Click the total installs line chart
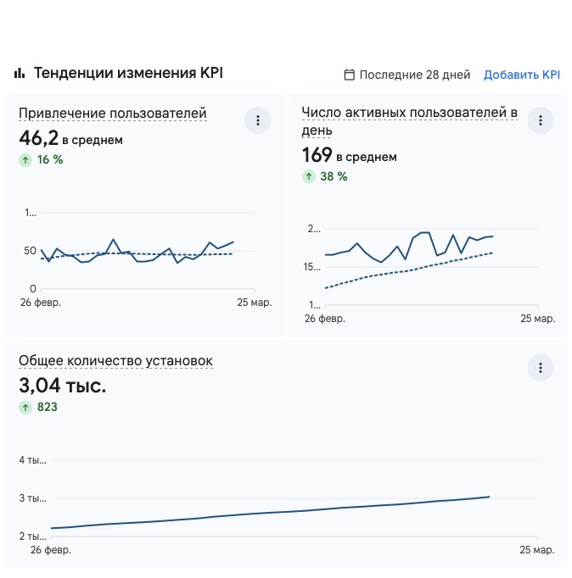Viewport: 572px width, 578px height. (272, 513)
